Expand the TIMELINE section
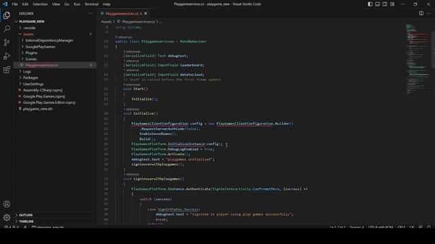435x244 pixels. [x=16, y=222]
